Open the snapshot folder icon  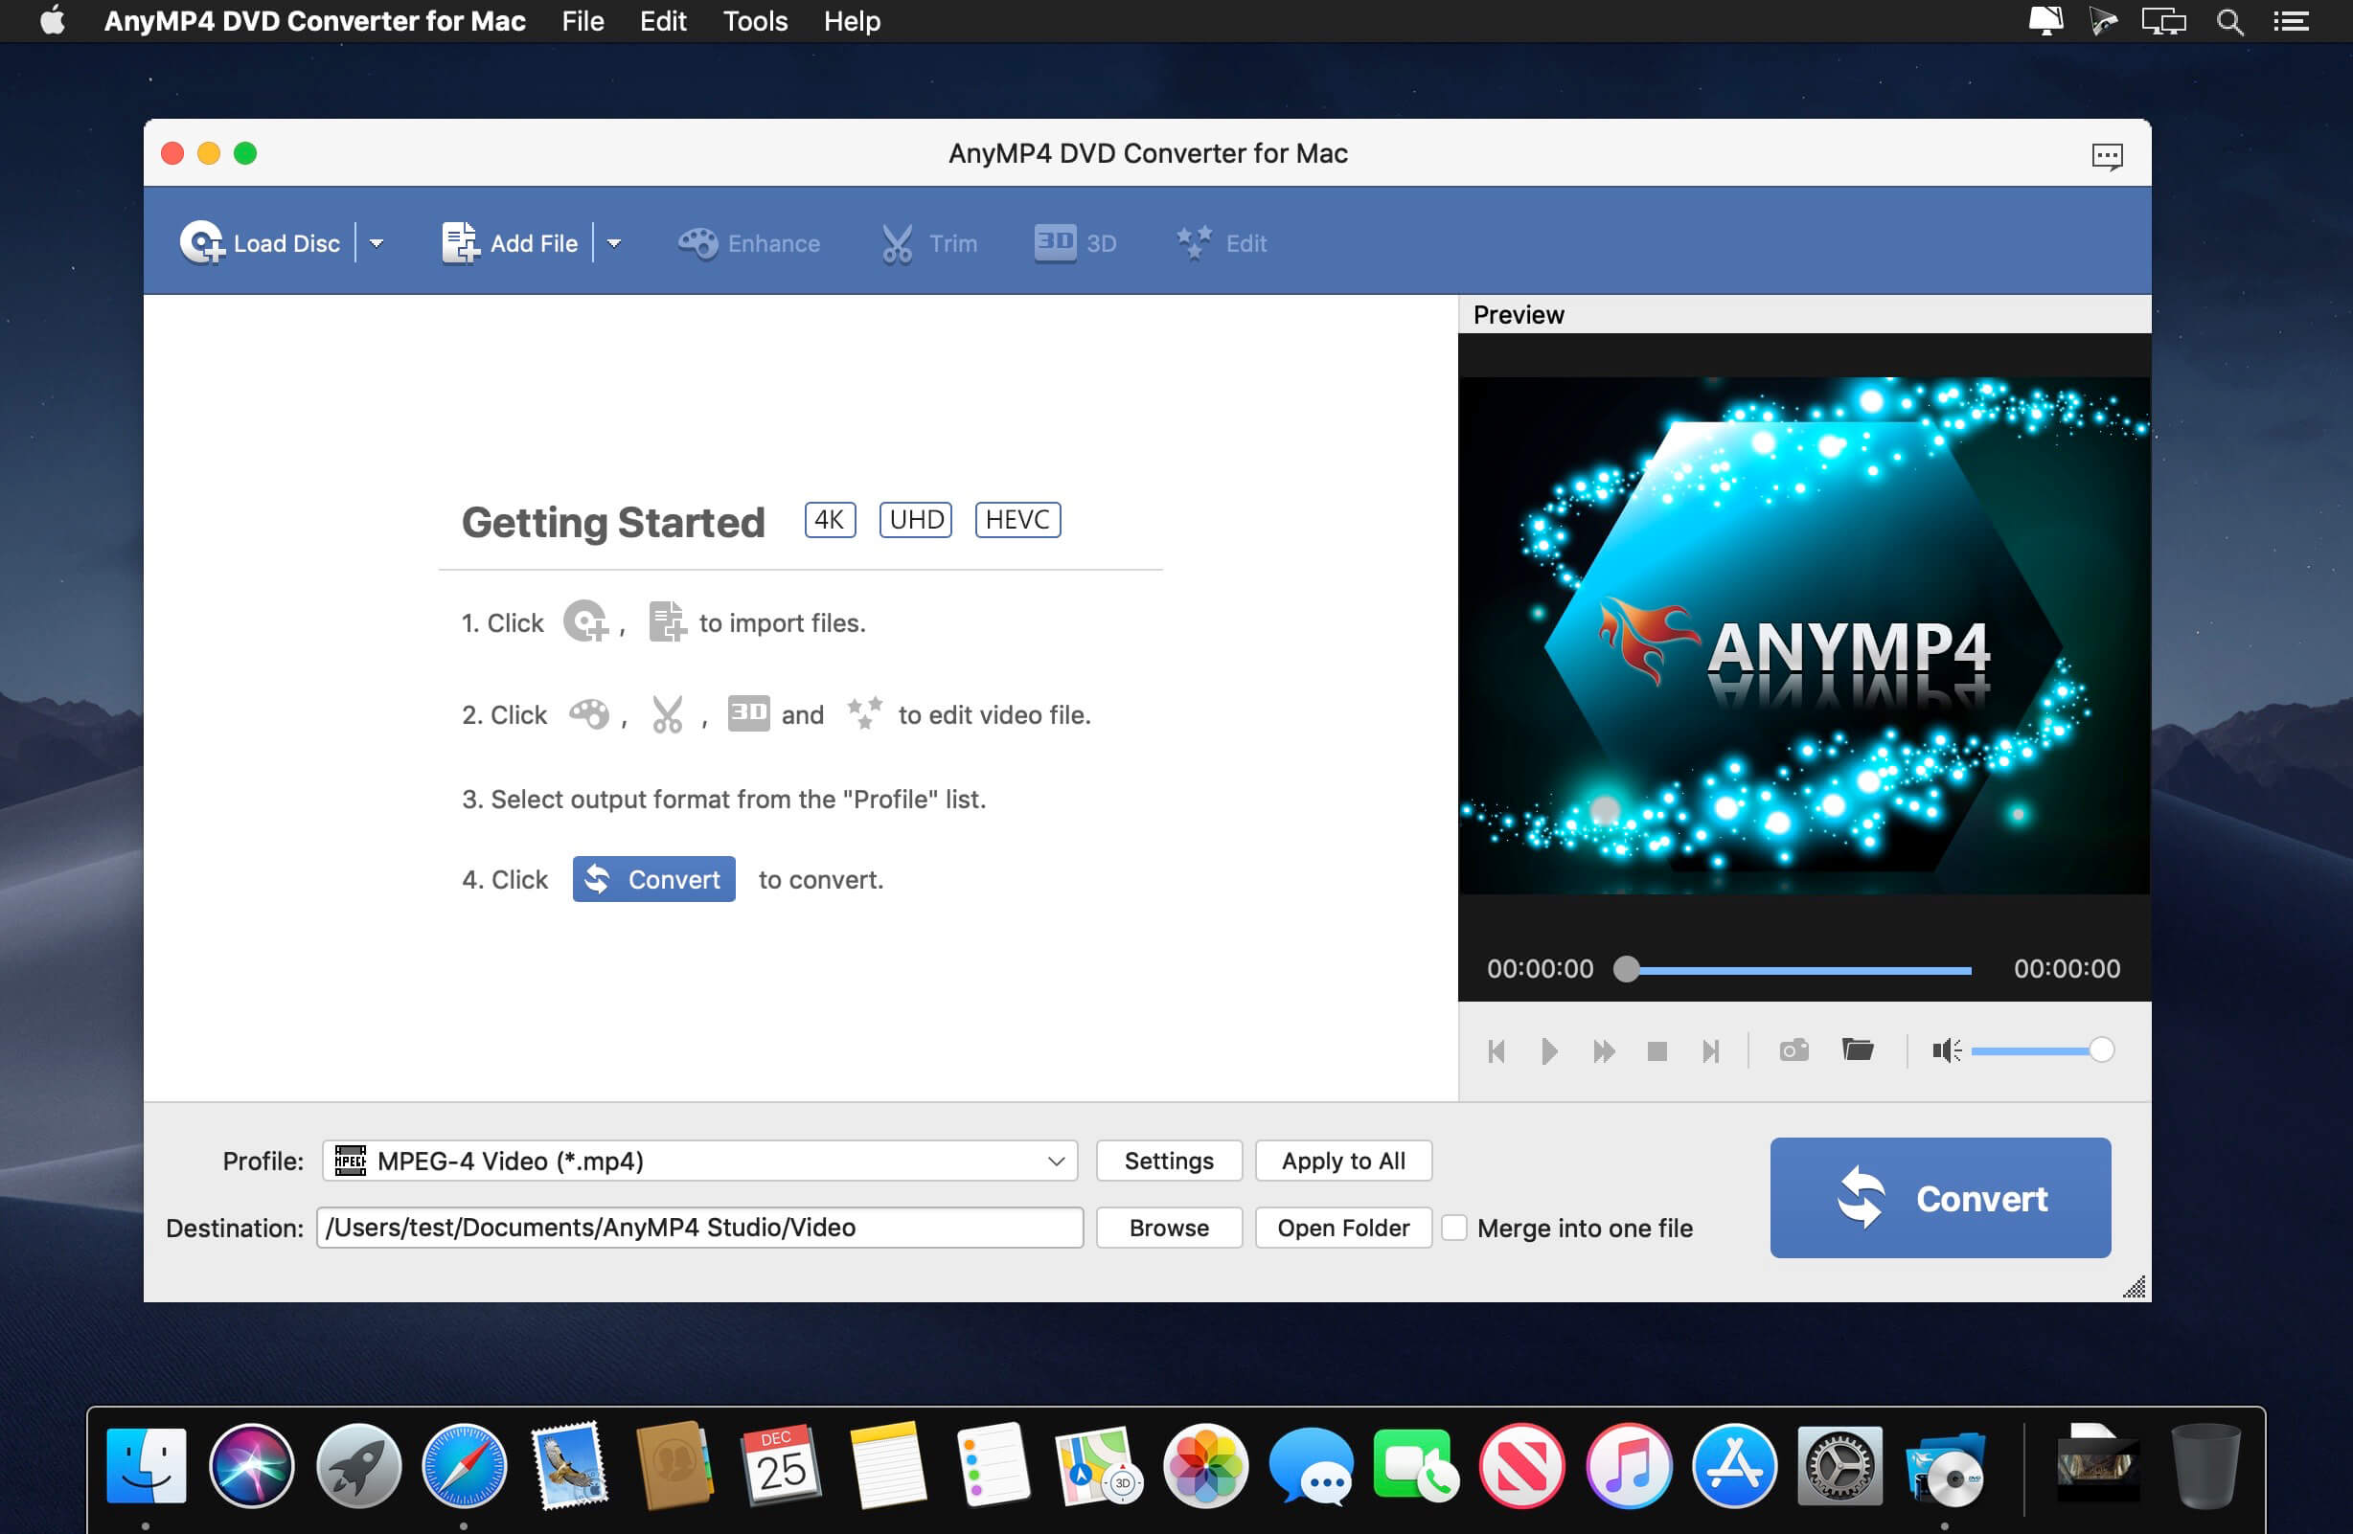(1857, 1049)
